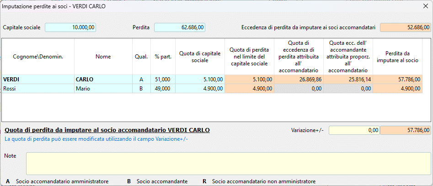Click the Cognome\Denomin. column header

[x=38, y=57]
